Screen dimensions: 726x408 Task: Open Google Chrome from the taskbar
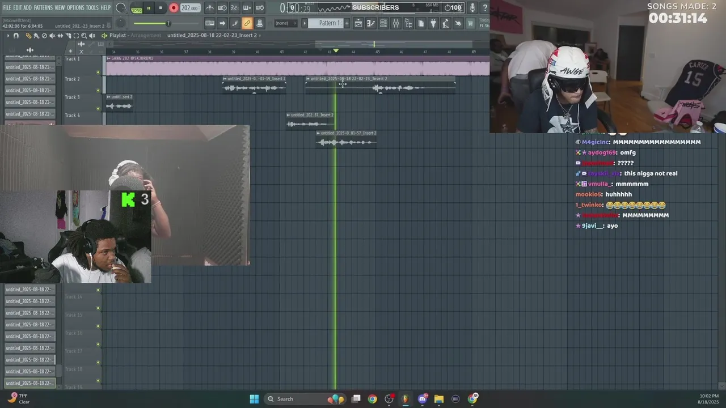[372, 399]
